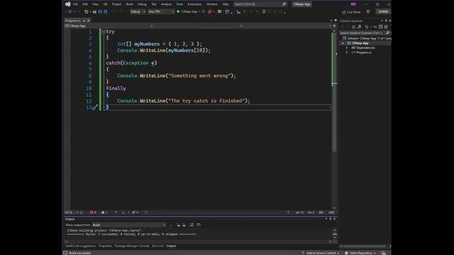Click the red Hot Reload flame icon
Viewport: 454px width, 255px height.
[210, 11]
